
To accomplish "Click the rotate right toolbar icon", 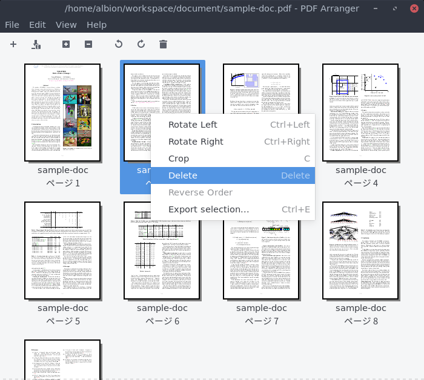I will pos(141,44).
